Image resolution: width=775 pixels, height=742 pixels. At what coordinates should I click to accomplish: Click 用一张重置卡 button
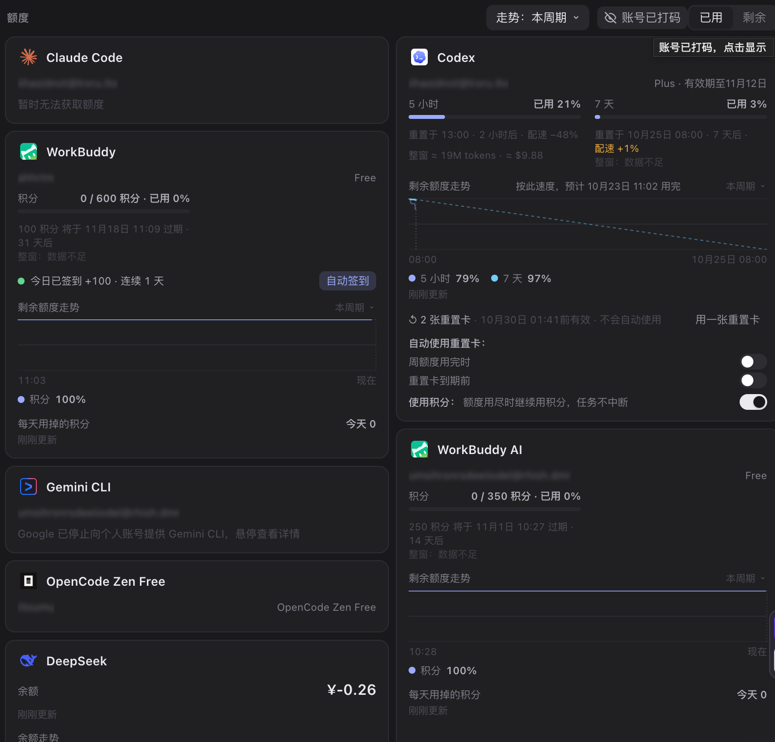[x=727, y=320]
